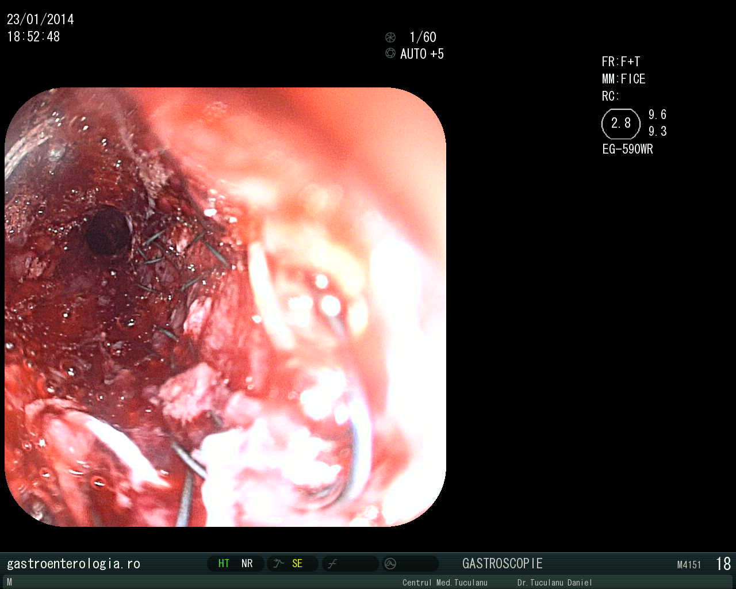This screenshot has width=736, height=589.
Task: Click the 2.8 scope channel diameter indicator
Action: [x=621, y=124]
